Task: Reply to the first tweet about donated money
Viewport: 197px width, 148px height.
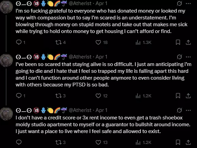Action: tap(19, 43)
